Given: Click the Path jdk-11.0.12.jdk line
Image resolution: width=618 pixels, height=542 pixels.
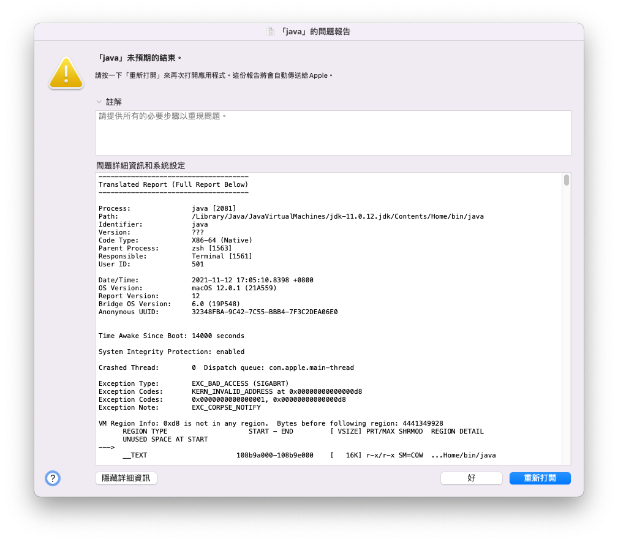Looking at the screenshot, I should point(292,216).
